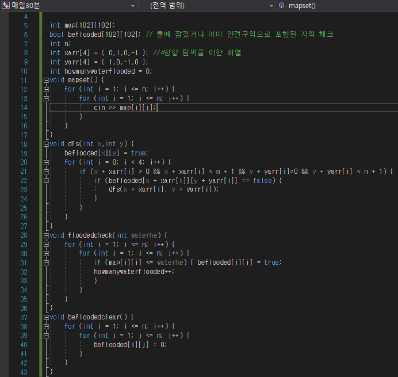Click the 'waterhe' parameter in floodedcheck
The width and height of the screenshot is (398, 377).
[x=144, y=235]
